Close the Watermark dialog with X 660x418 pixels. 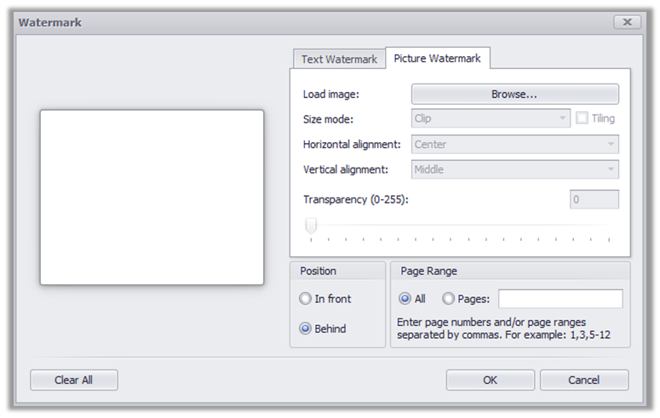coord(627,22)
